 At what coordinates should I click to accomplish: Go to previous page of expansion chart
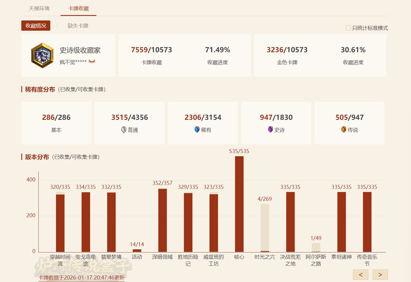point(360,275)
